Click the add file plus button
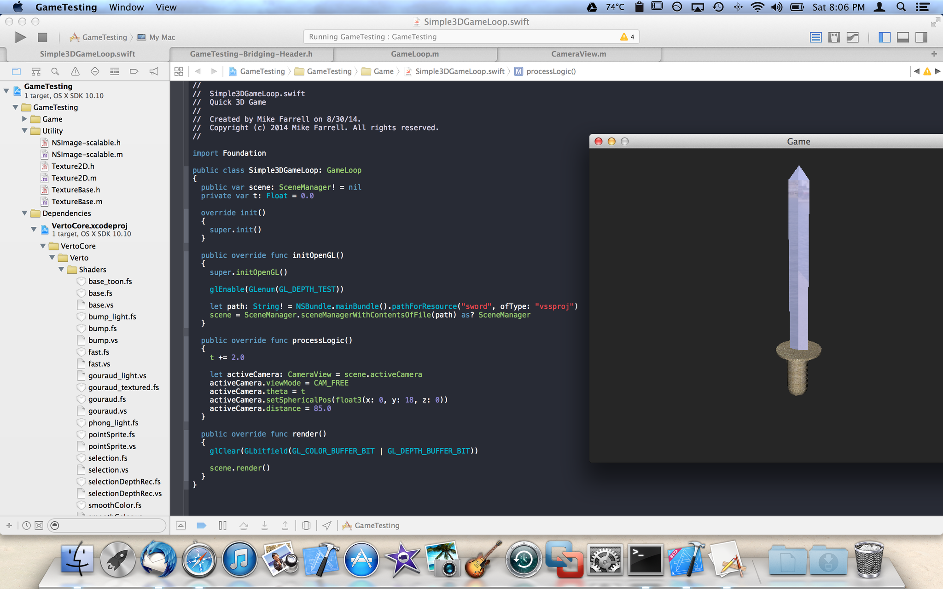 pos(9,525)
